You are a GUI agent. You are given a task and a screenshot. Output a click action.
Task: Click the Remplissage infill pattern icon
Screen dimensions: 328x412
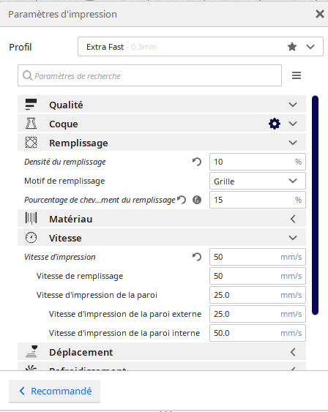(x=31, y=143)
